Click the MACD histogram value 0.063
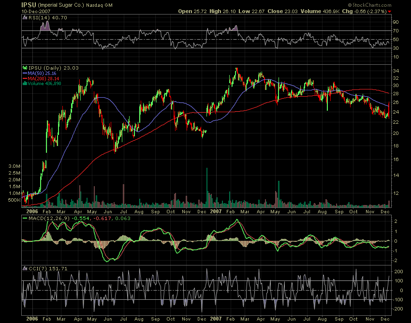The image size is (411, 323). point(123,218)
